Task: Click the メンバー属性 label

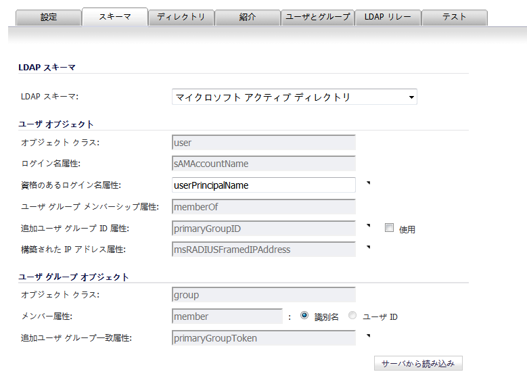Action: tap(47, 316)
